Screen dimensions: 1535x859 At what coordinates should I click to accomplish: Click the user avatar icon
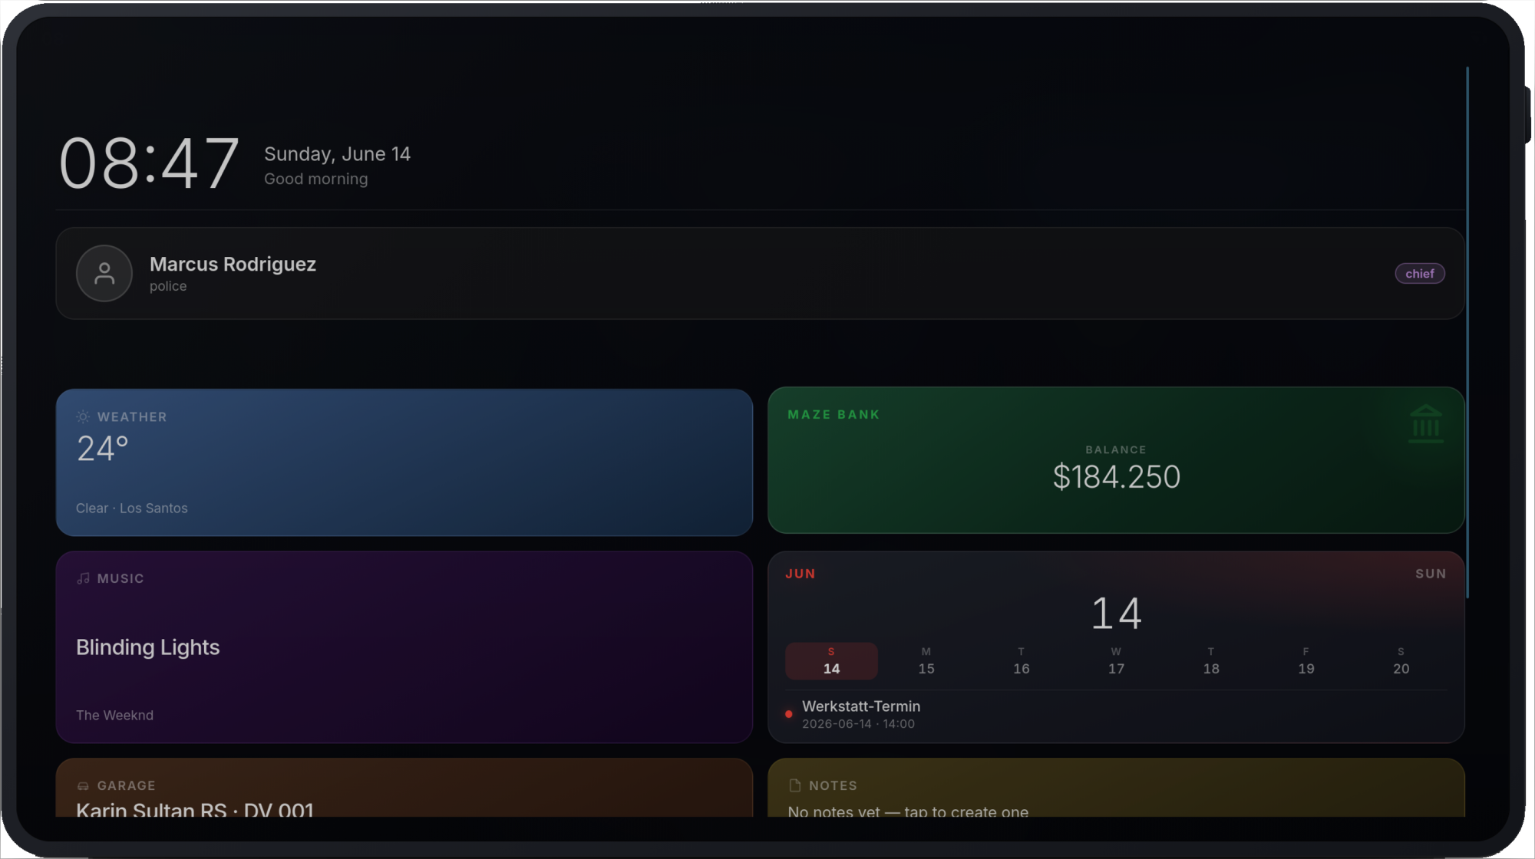click(x=104, y=274)
